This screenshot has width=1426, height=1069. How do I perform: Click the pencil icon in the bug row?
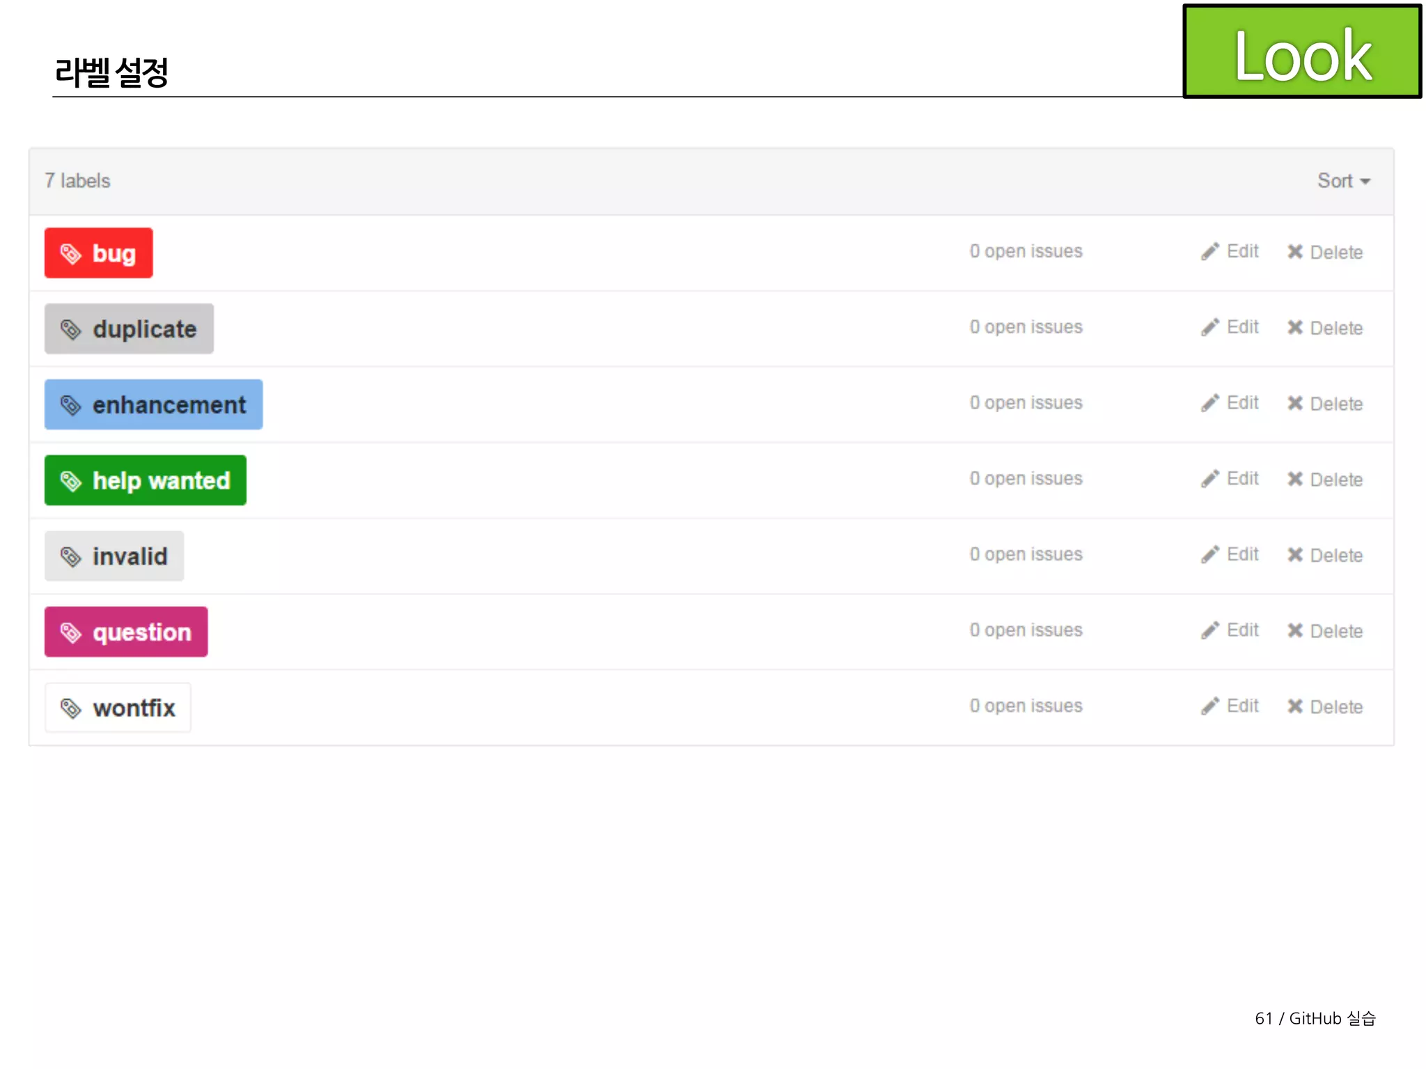(1210, 252)
